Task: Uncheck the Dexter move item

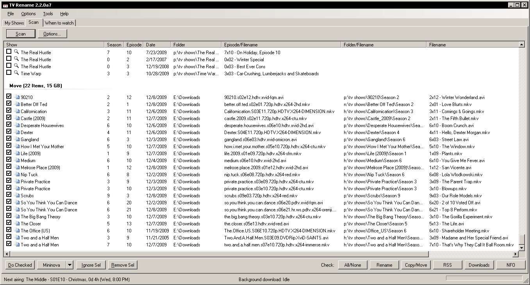Action: click(x=9, y=132)
